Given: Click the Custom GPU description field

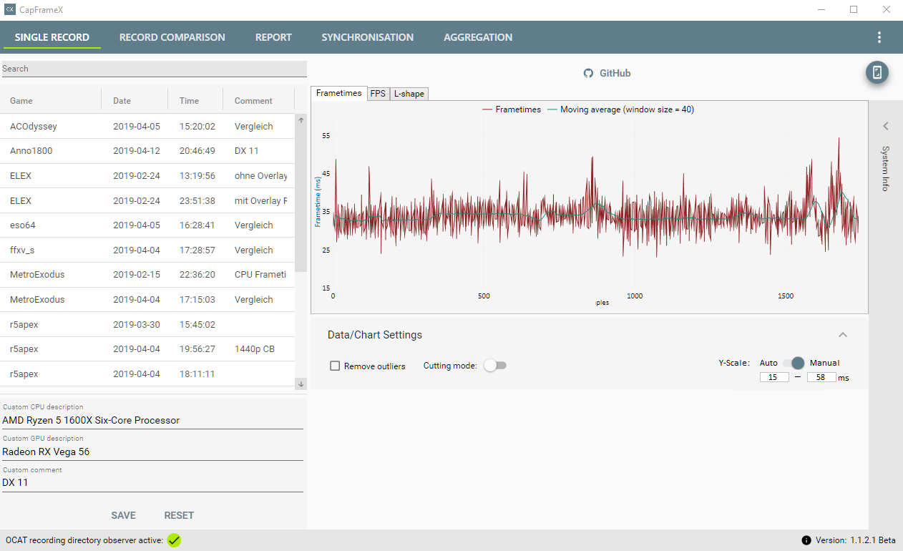Looking at the screenshot, I should [152, 452].
